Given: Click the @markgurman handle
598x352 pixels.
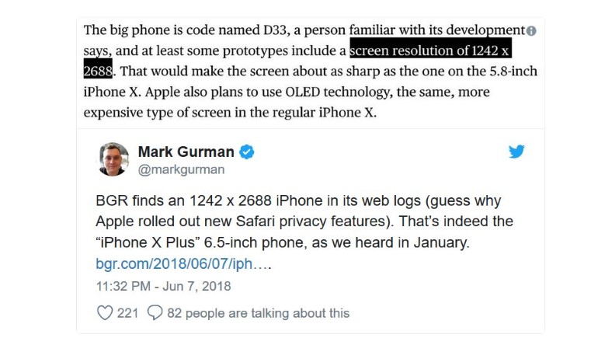Looking at the screenshot, I should pyautogui.click(x=181, y=169).
